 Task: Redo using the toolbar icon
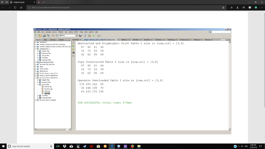click(x=57, y=35)
